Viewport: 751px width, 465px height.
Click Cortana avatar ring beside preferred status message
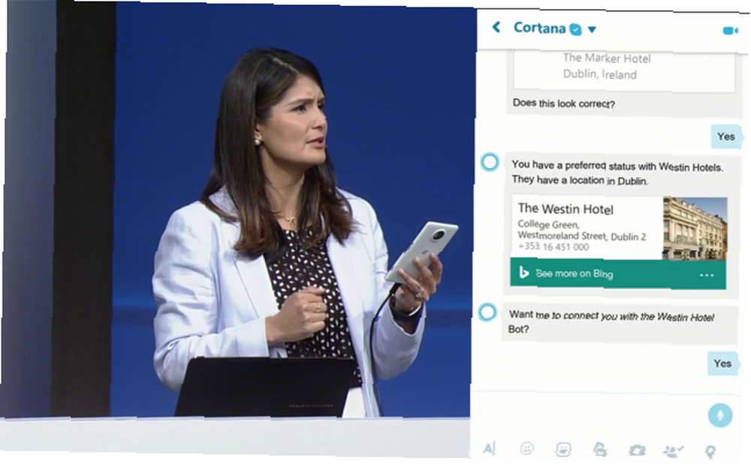(490, 162)
